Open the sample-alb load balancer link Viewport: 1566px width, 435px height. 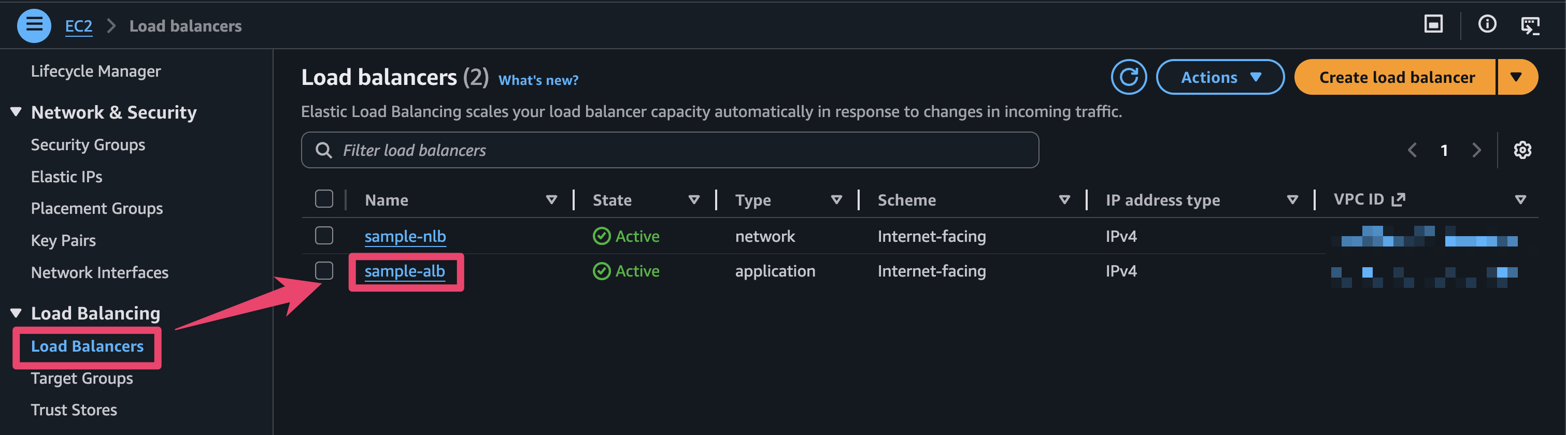[404, 271]
